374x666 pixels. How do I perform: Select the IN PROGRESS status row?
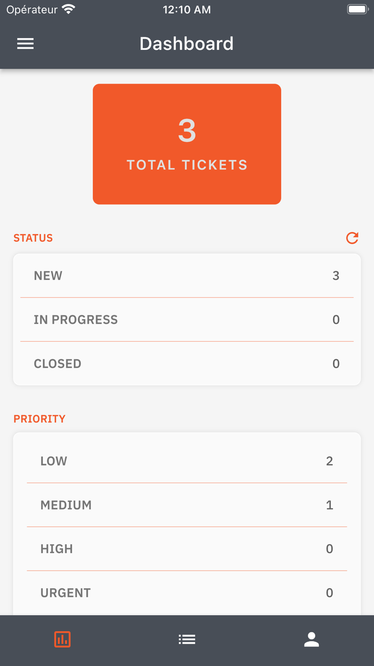coord(187,320)
